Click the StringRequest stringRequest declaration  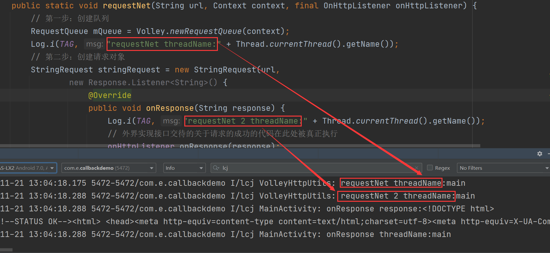coord(155,70)
